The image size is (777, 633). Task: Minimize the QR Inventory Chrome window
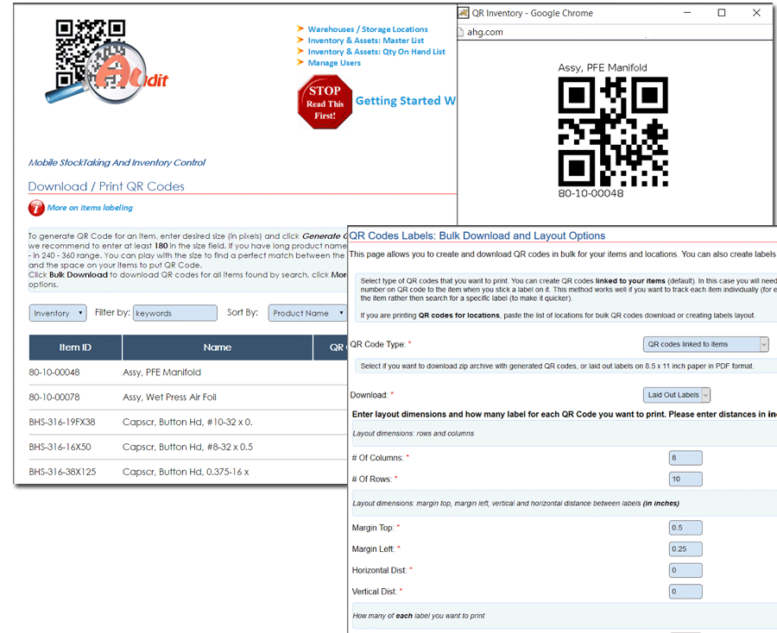pos(687,13)
